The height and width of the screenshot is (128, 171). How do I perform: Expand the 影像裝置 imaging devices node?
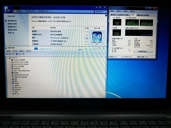click(x=11, y=90)
